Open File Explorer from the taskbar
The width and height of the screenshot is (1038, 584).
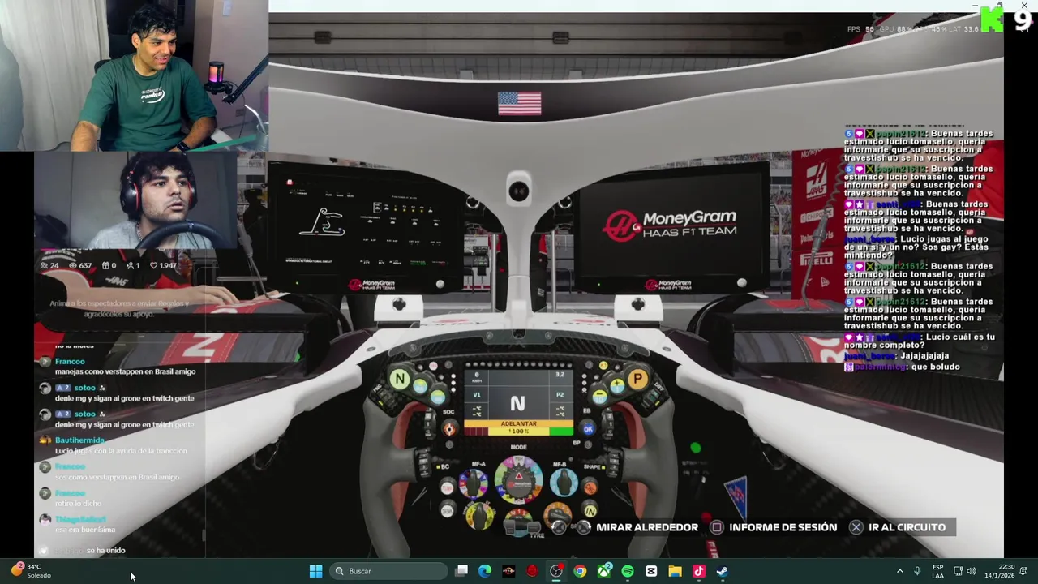(x=675, y=571)
